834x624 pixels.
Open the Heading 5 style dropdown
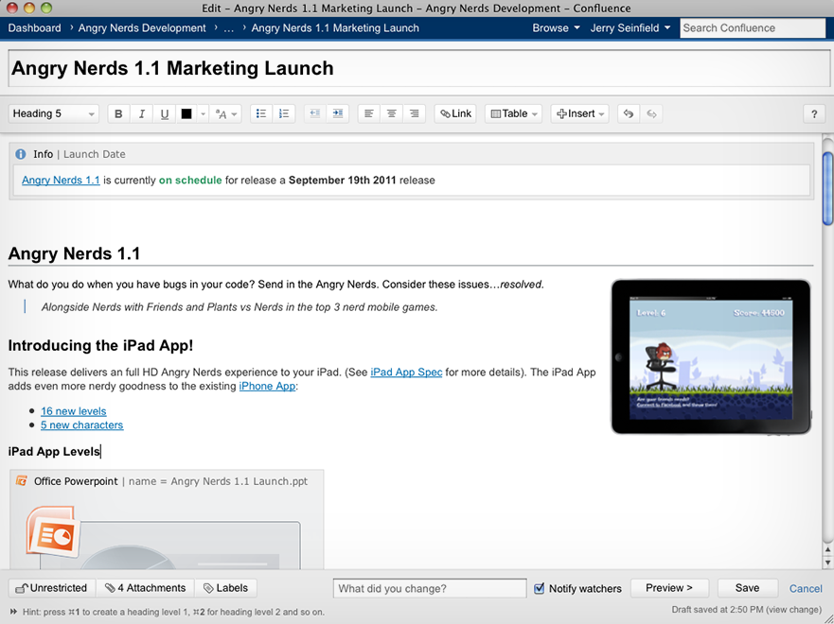(54, 113)
